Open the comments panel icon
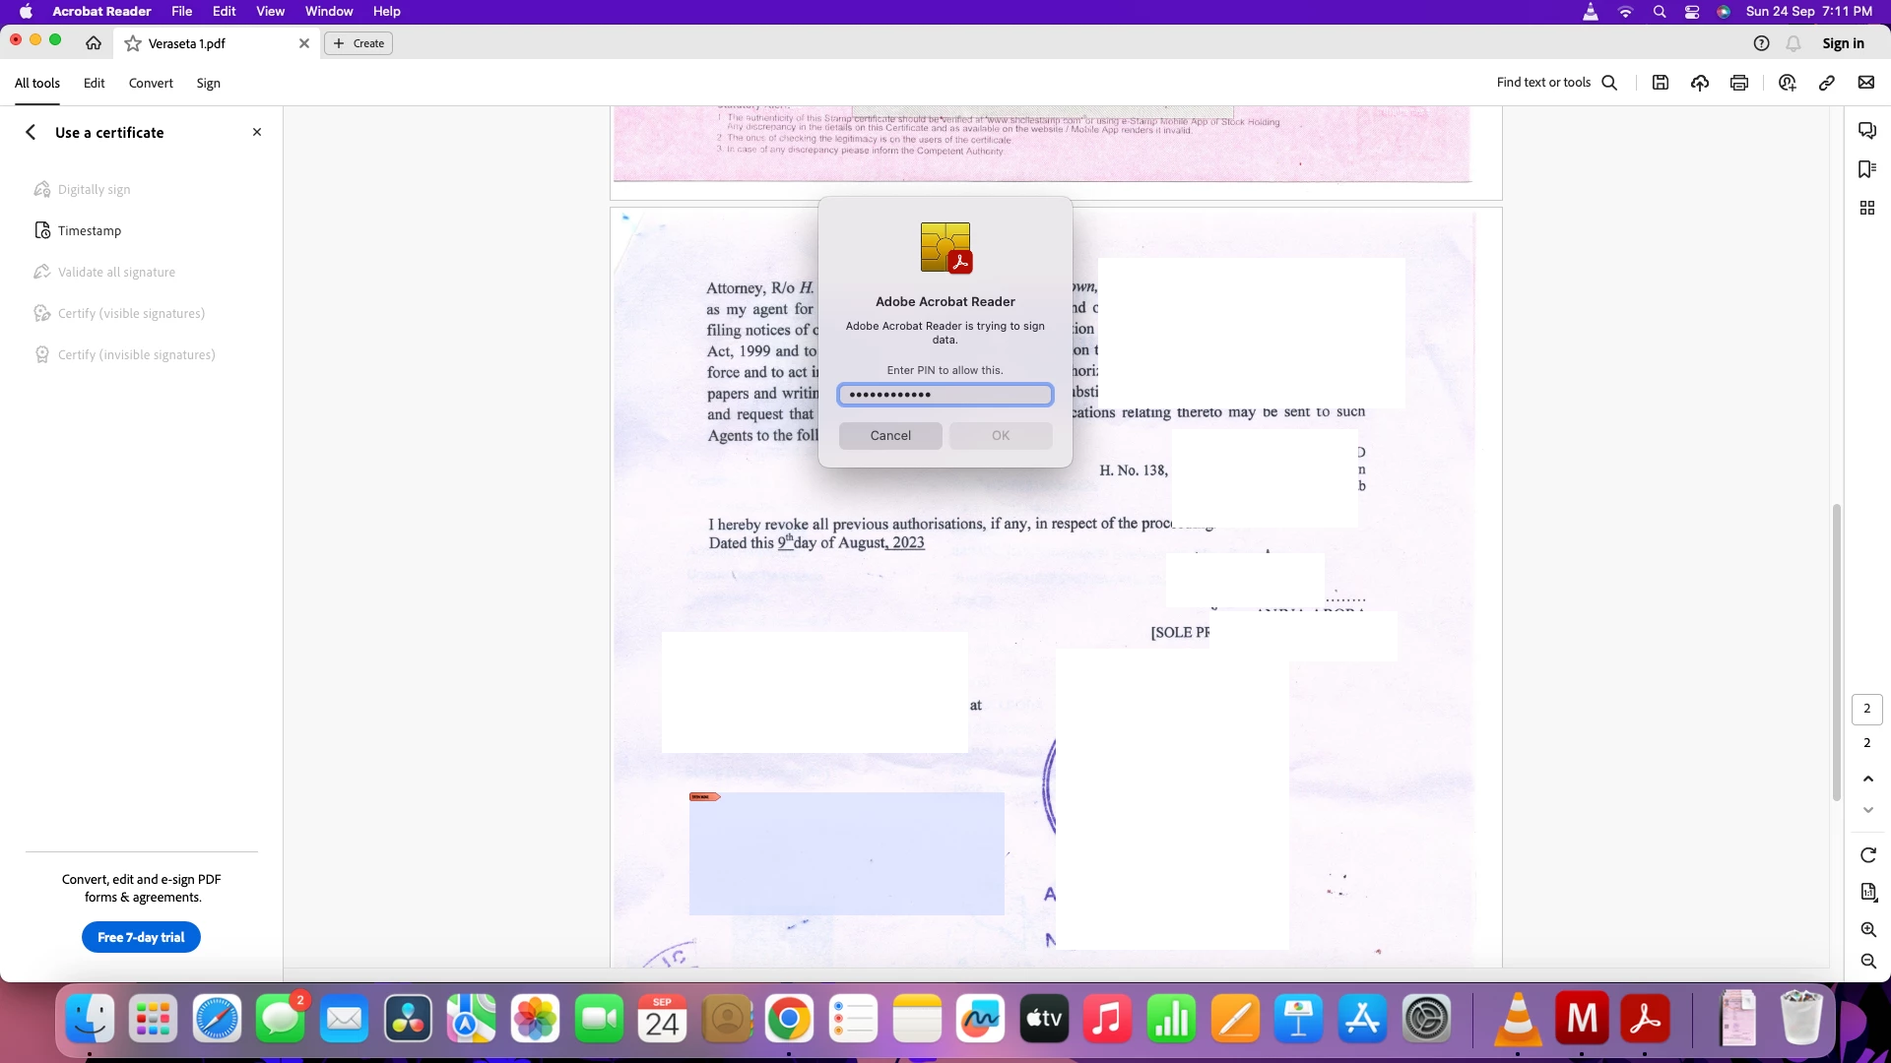Screen dimensions: 1891x1063 (x=1867, y=131)
